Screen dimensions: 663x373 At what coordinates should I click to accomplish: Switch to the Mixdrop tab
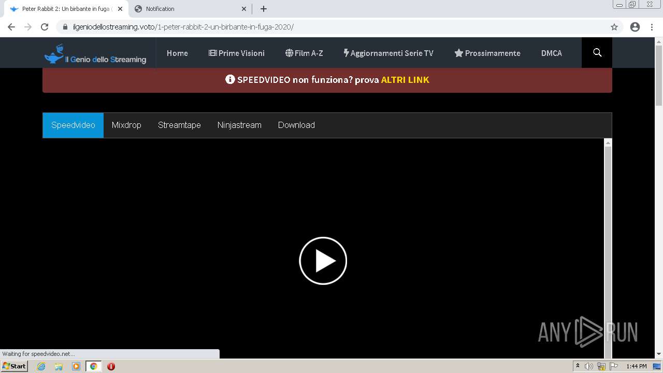(126, 125)
